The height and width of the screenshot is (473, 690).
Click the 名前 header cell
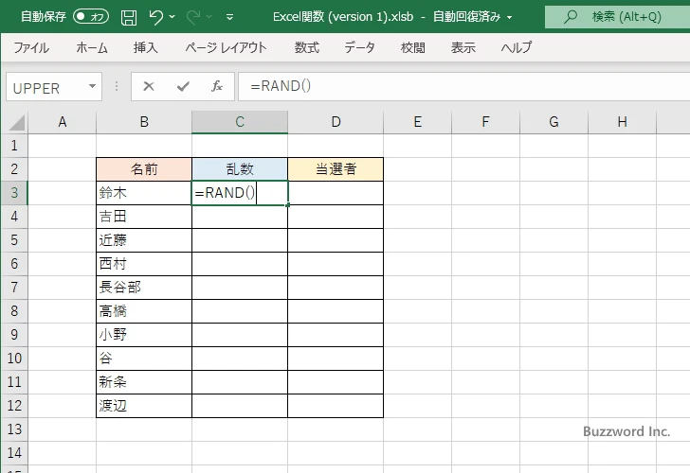point(144,169)
